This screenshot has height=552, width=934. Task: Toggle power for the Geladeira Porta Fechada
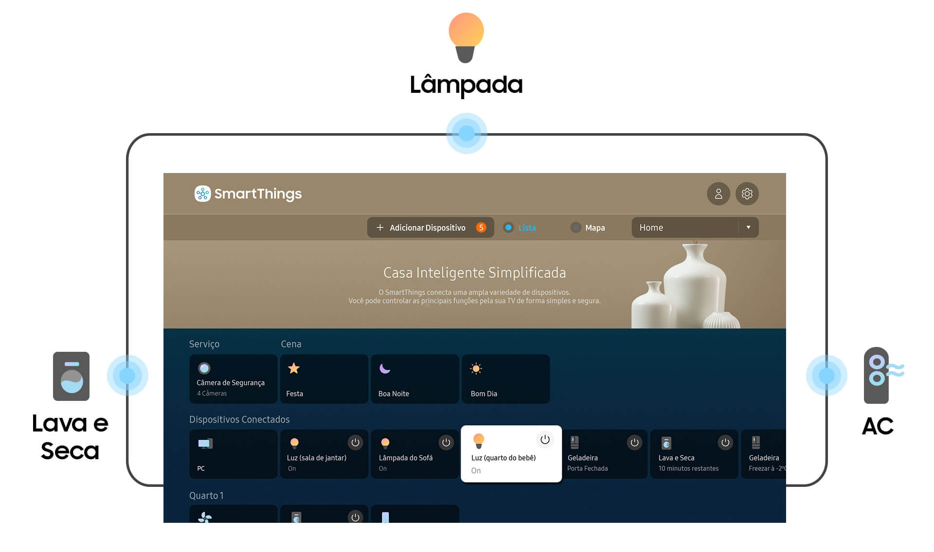pos(634,443)
